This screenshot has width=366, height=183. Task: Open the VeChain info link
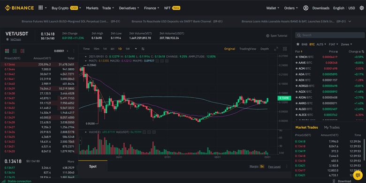click(15, 39)
